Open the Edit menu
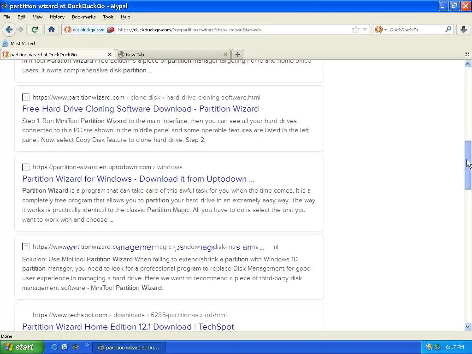The image size is (472, 354). pos(21,17)
